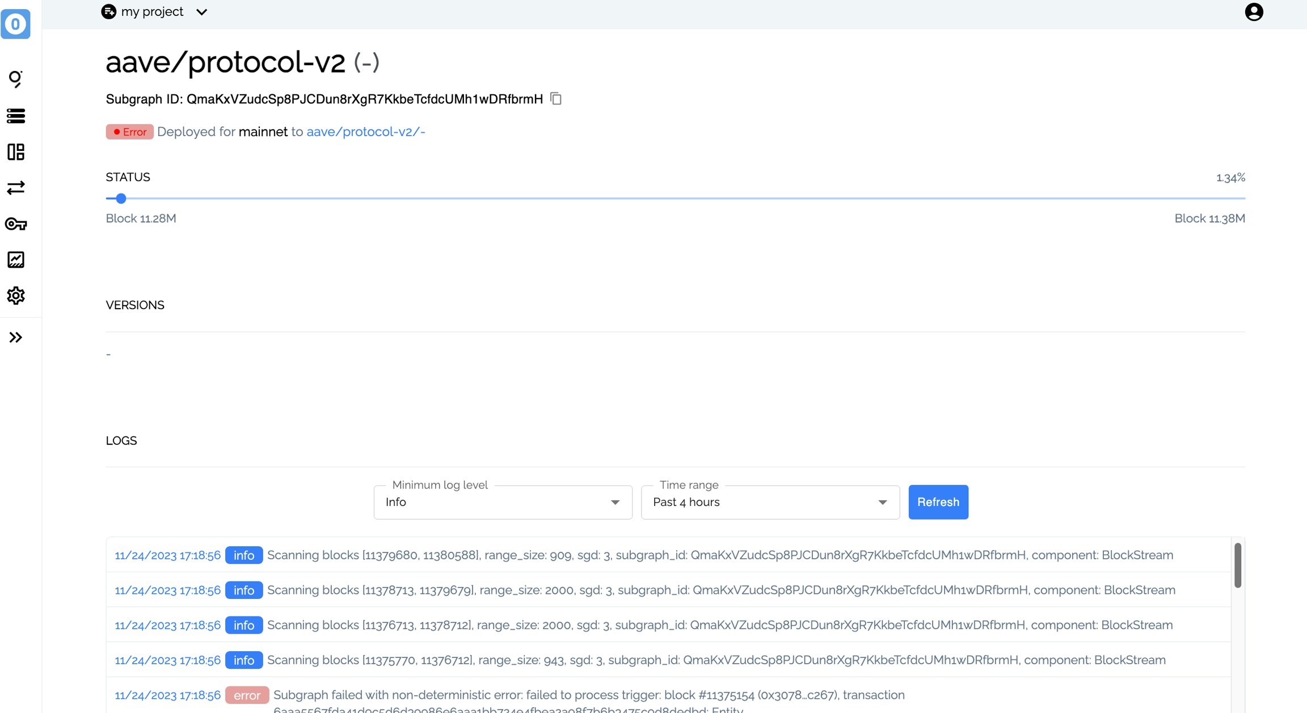Click the Refresh logs button
This screenshot has height=713, width=1307.
tap(938, 502)
